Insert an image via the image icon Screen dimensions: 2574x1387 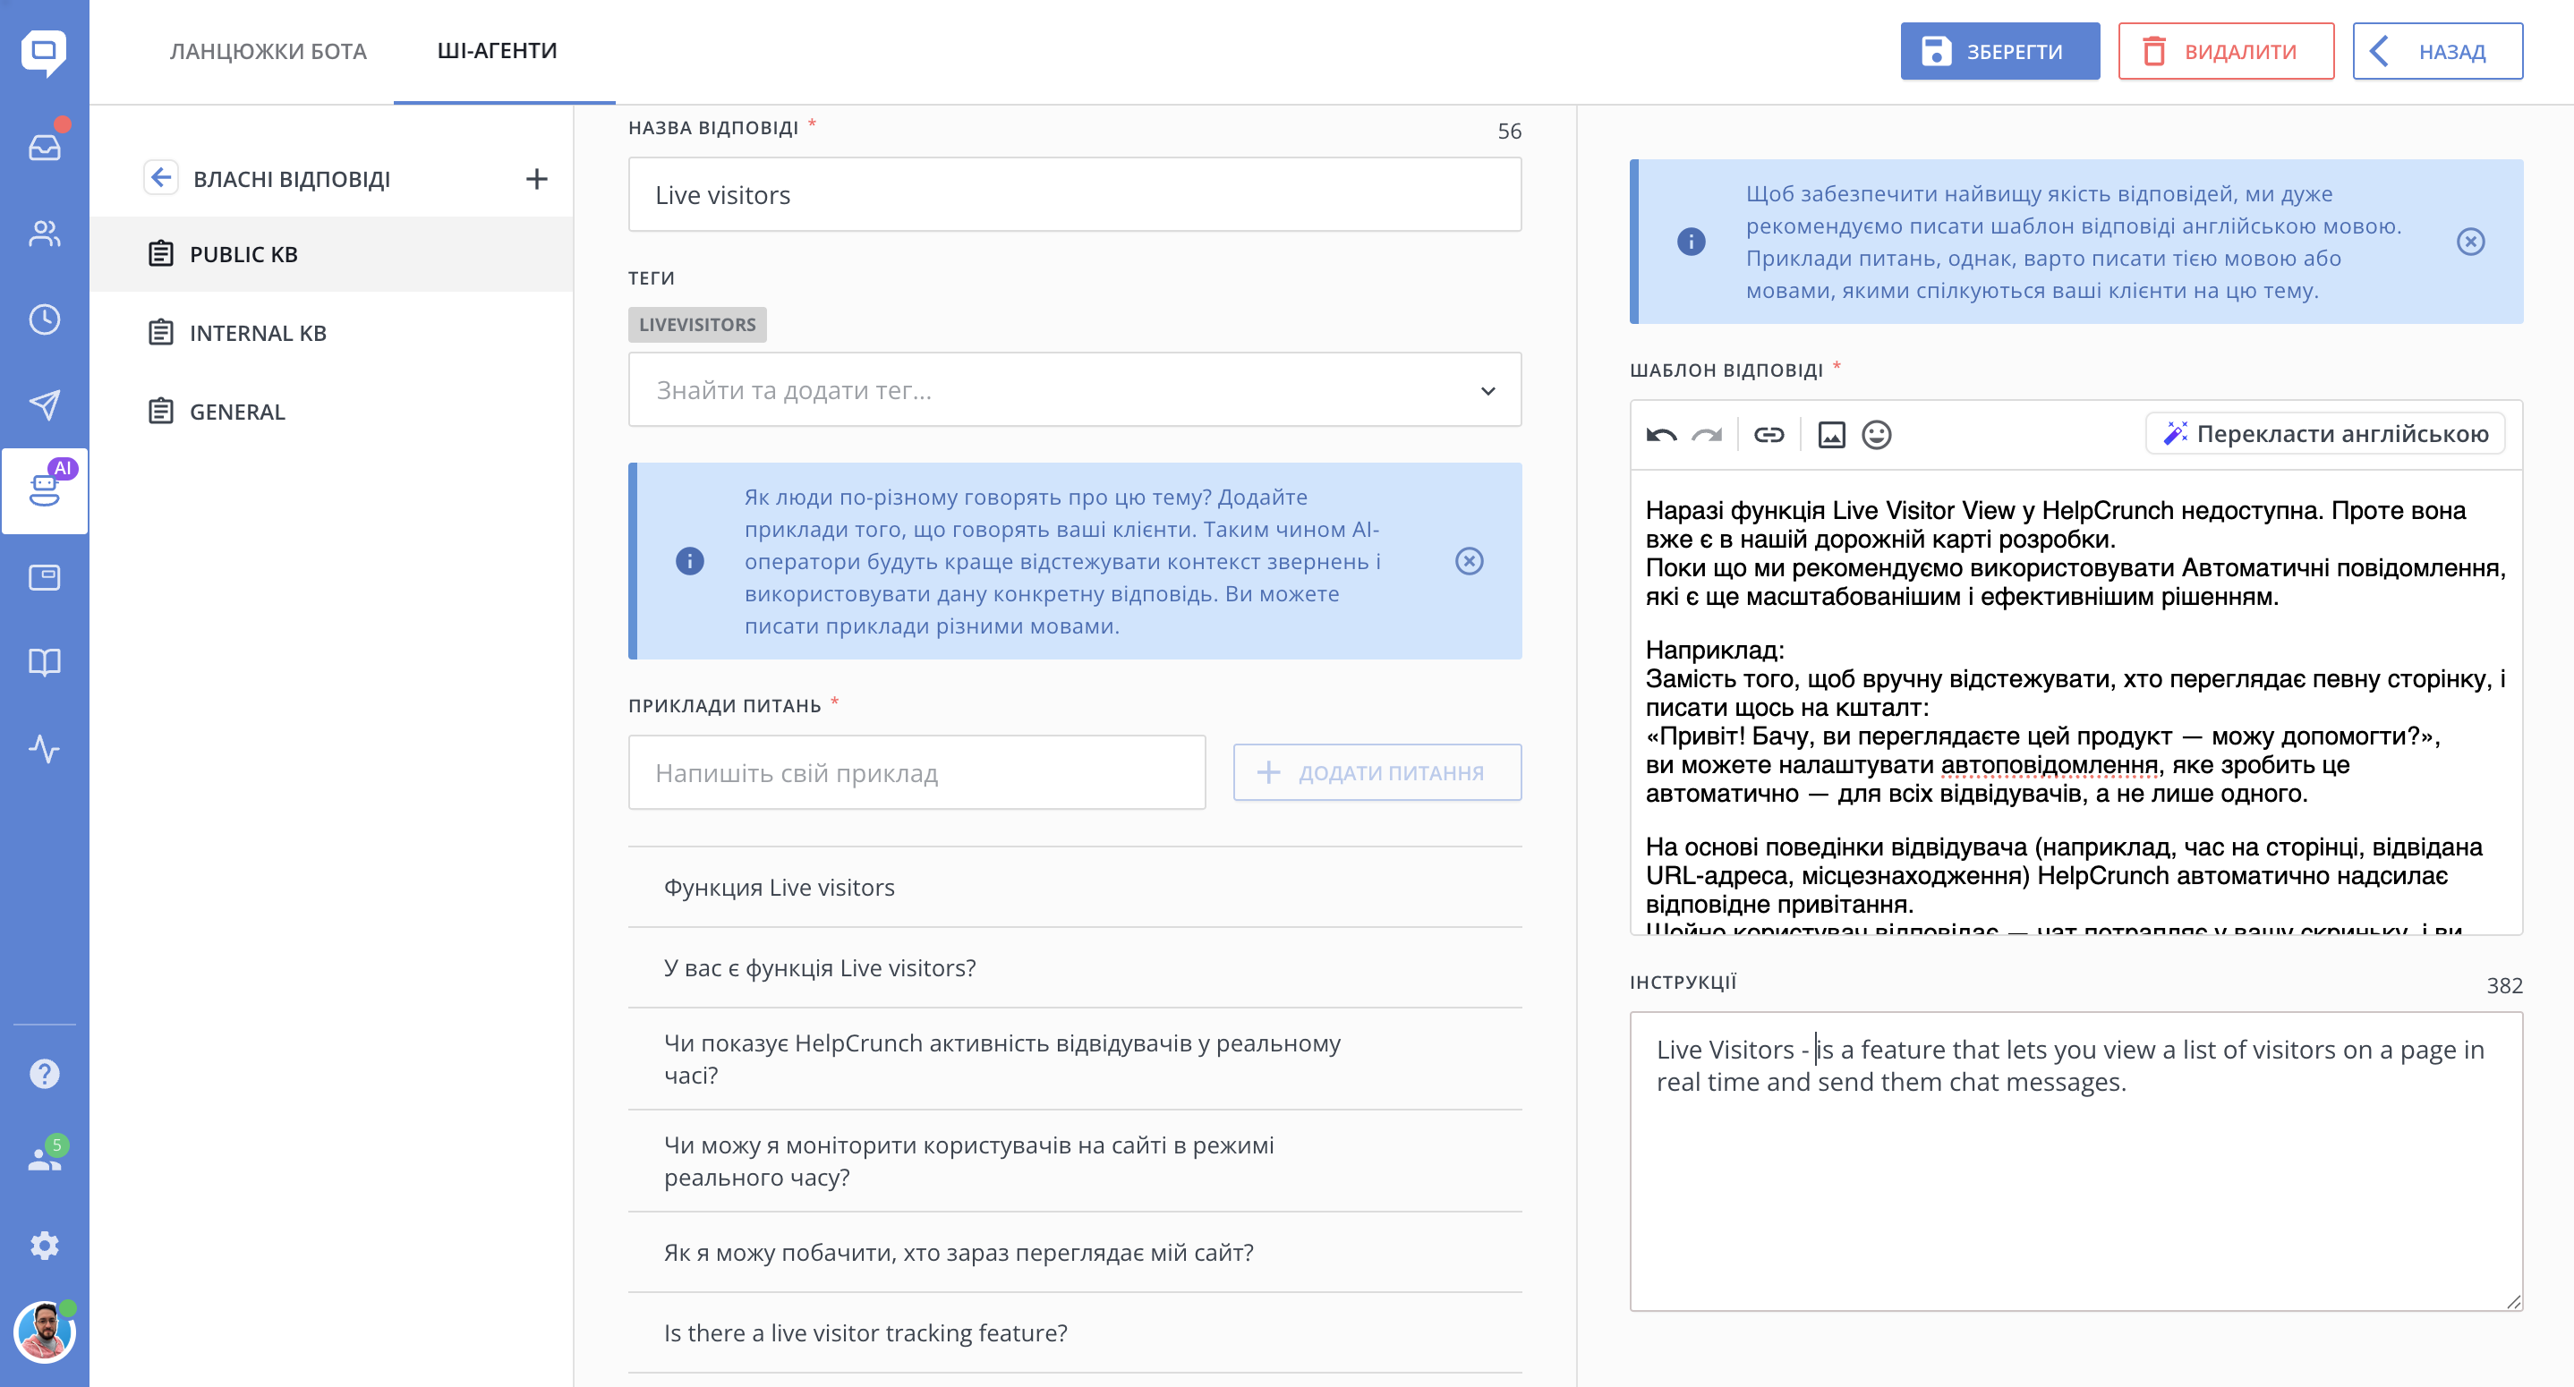pos(1831,435)
